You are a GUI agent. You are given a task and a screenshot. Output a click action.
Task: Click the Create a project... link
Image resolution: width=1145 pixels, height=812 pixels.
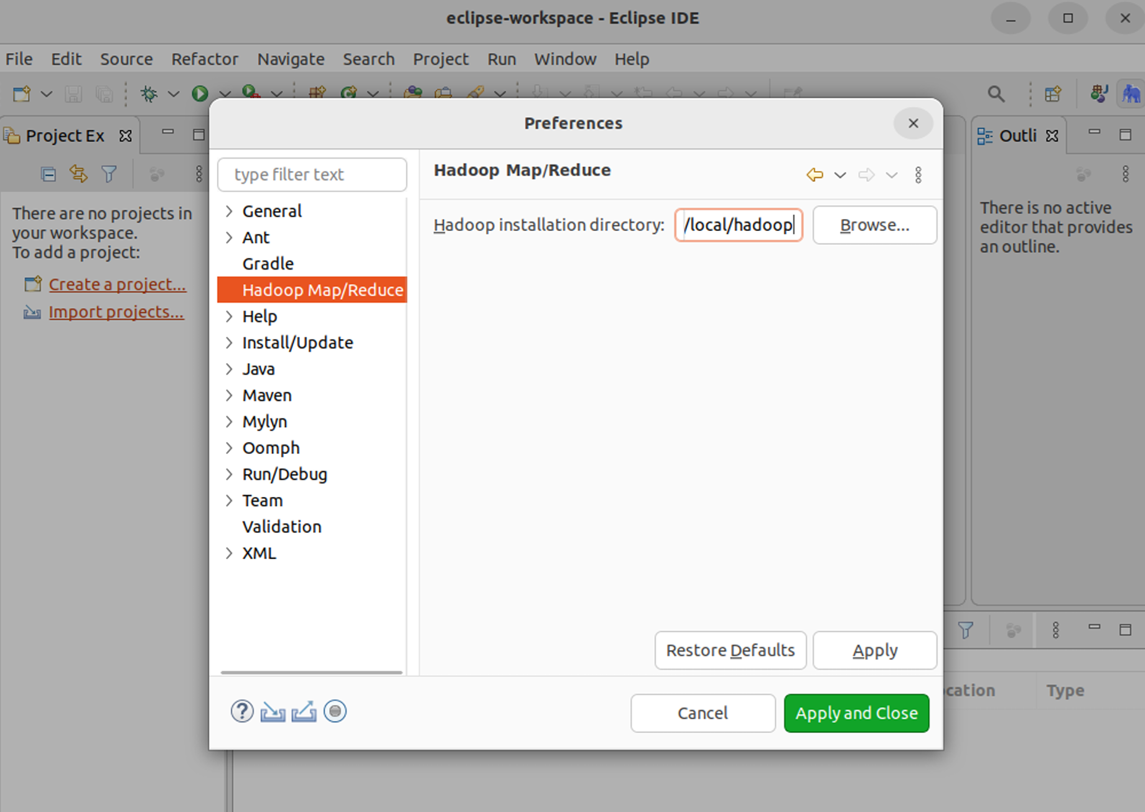click(x=118, y=285)
